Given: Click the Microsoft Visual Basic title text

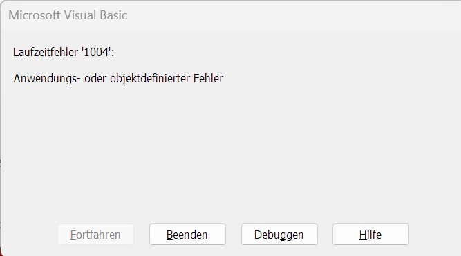Looking at the screenshot, I should coord(68,15).
